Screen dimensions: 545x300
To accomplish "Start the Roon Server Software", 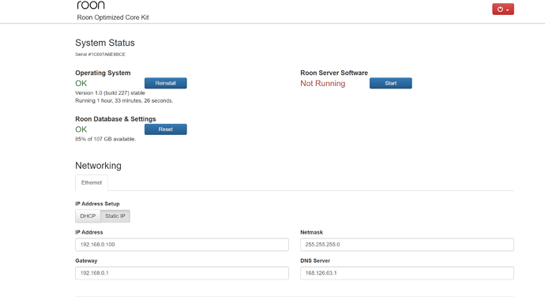I will [x=391, y=83].
